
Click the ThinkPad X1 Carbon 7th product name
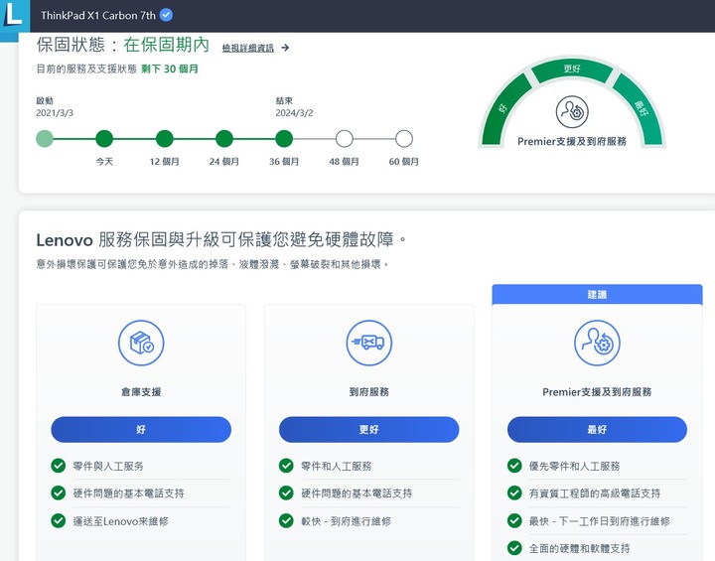point(98,15)
